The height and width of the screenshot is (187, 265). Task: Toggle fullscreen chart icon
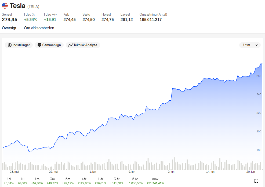(256, 181)
